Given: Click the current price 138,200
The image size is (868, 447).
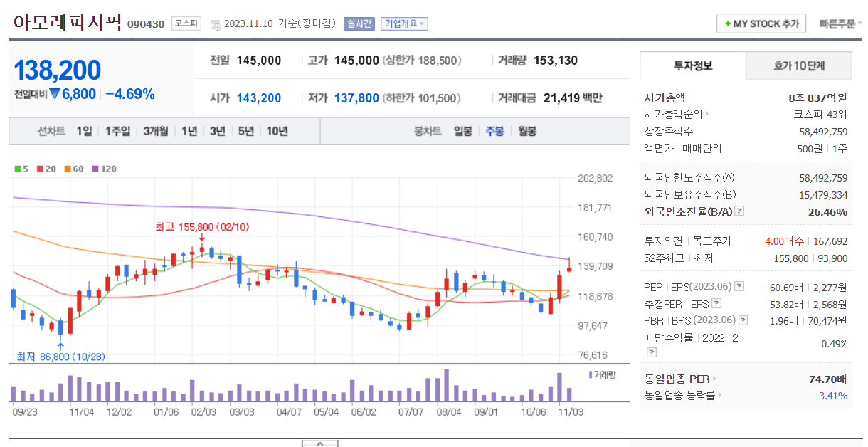Looking at the screenshot, I should [x=57, y=70].
